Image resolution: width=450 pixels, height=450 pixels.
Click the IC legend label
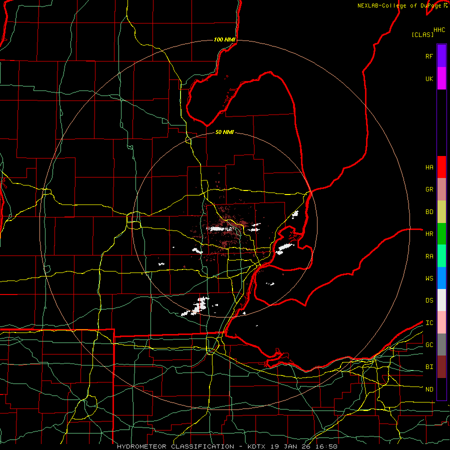429,322
